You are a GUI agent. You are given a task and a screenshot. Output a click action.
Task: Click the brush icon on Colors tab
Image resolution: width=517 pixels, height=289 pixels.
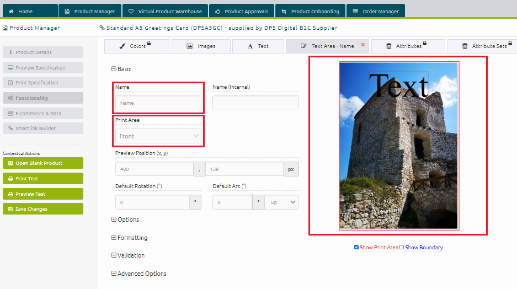click(122, 46)
